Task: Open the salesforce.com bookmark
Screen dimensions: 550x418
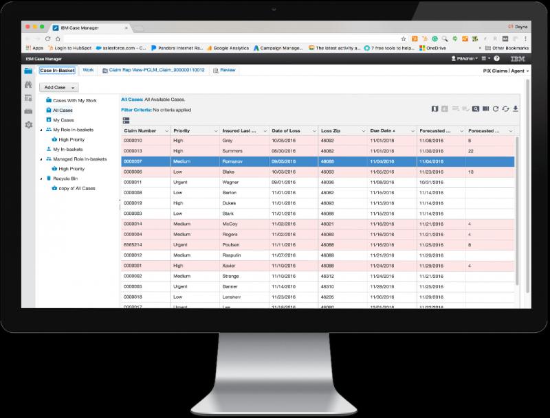Action: (x=121, y=48)
